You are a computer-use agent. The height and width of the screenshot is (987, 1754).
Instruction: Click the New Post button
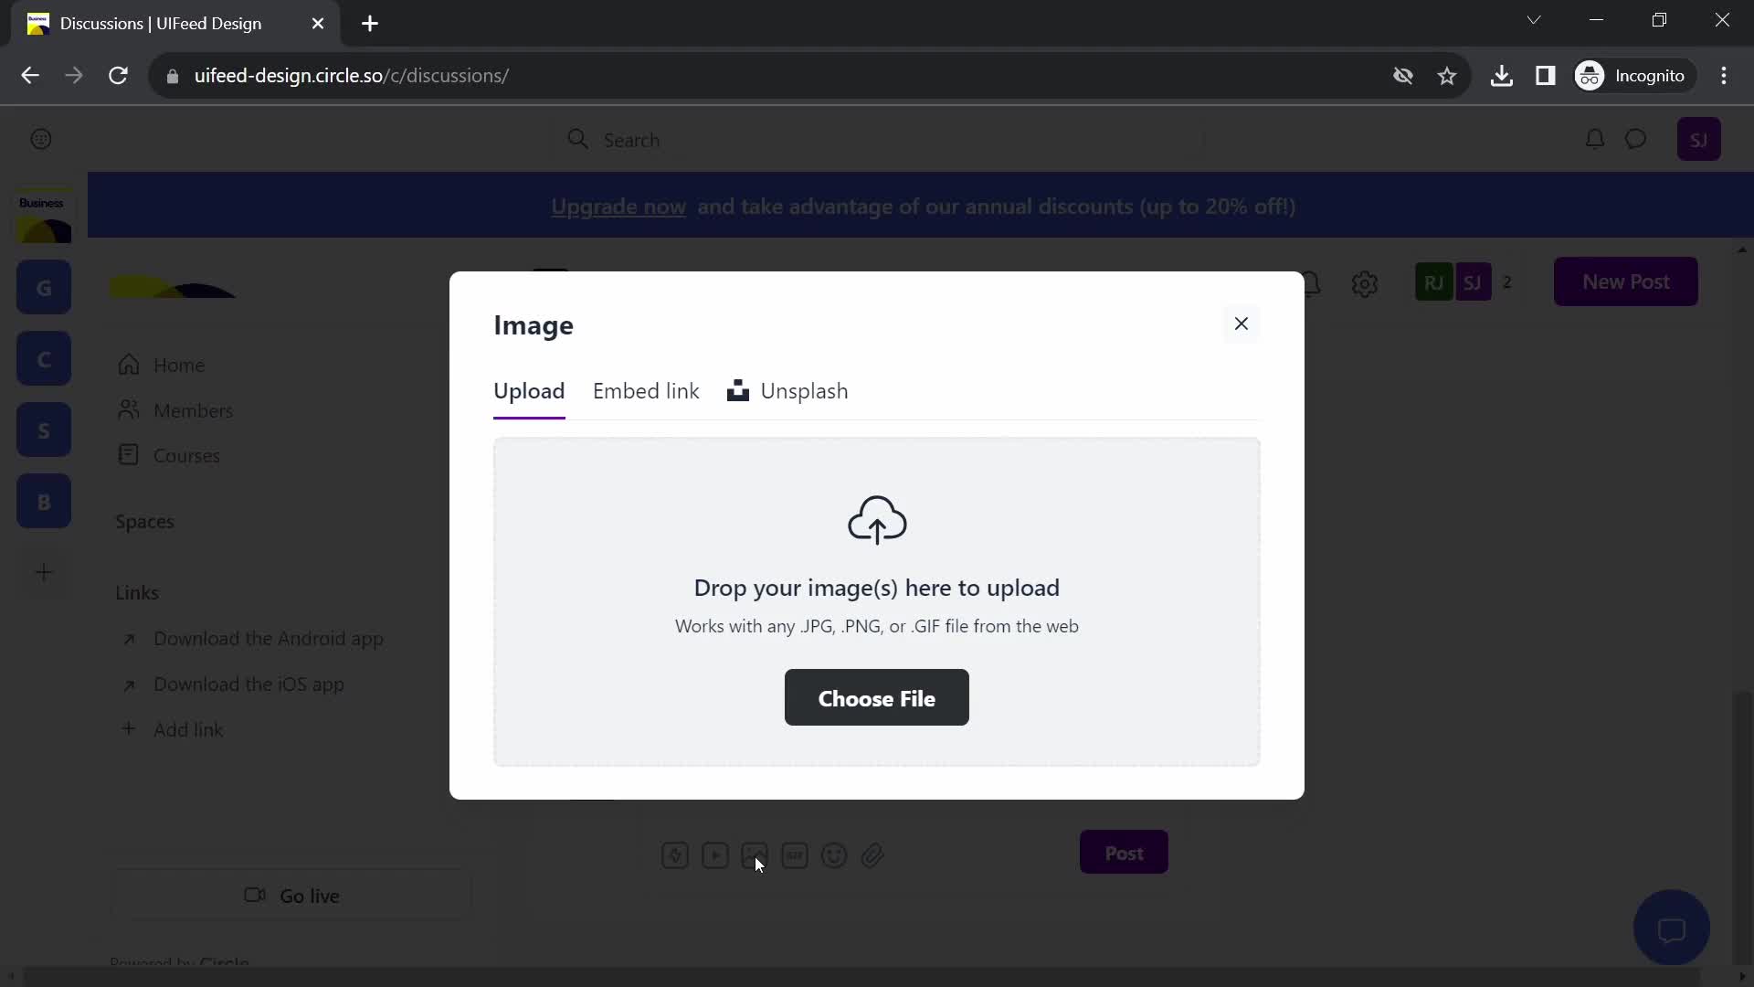(x=1626, y=281)
